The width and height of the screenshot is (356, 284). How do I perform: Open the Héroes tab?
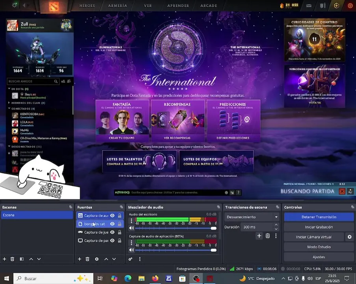coord(87,6)
